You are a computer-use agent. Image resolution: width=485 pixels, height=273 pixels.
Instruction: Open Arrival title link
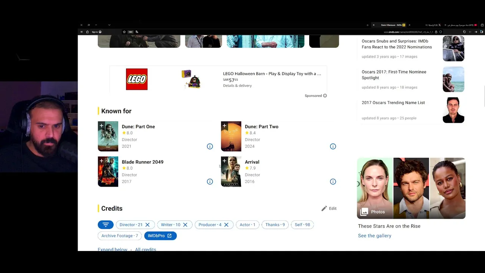pyautogui.click(x=252, y=162)
